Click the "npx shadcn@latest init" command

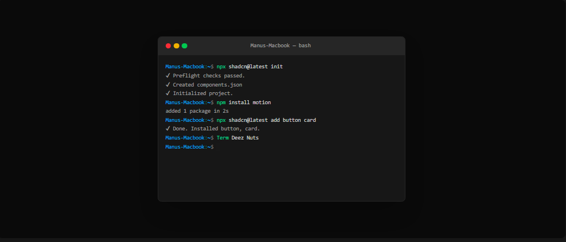point(250,67)
